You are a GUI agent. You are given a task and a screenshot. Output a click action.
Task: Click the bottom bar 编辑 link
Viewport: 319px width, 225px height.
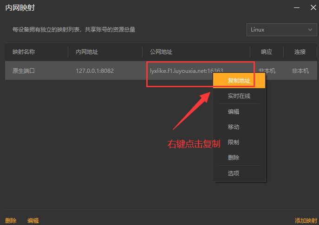click(x=33, y=220)
